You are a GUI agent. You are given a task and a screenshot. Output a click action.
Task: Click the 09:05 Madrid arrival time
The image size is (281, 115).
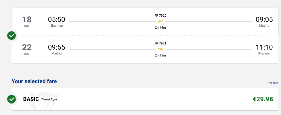[264, 20]
